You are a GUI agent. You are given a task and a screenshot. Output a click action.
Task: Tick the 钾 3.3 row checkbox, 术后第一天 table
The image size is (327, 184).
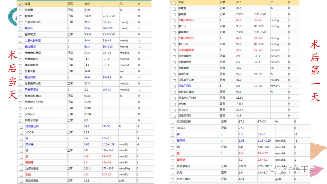[x=172, y=135]
